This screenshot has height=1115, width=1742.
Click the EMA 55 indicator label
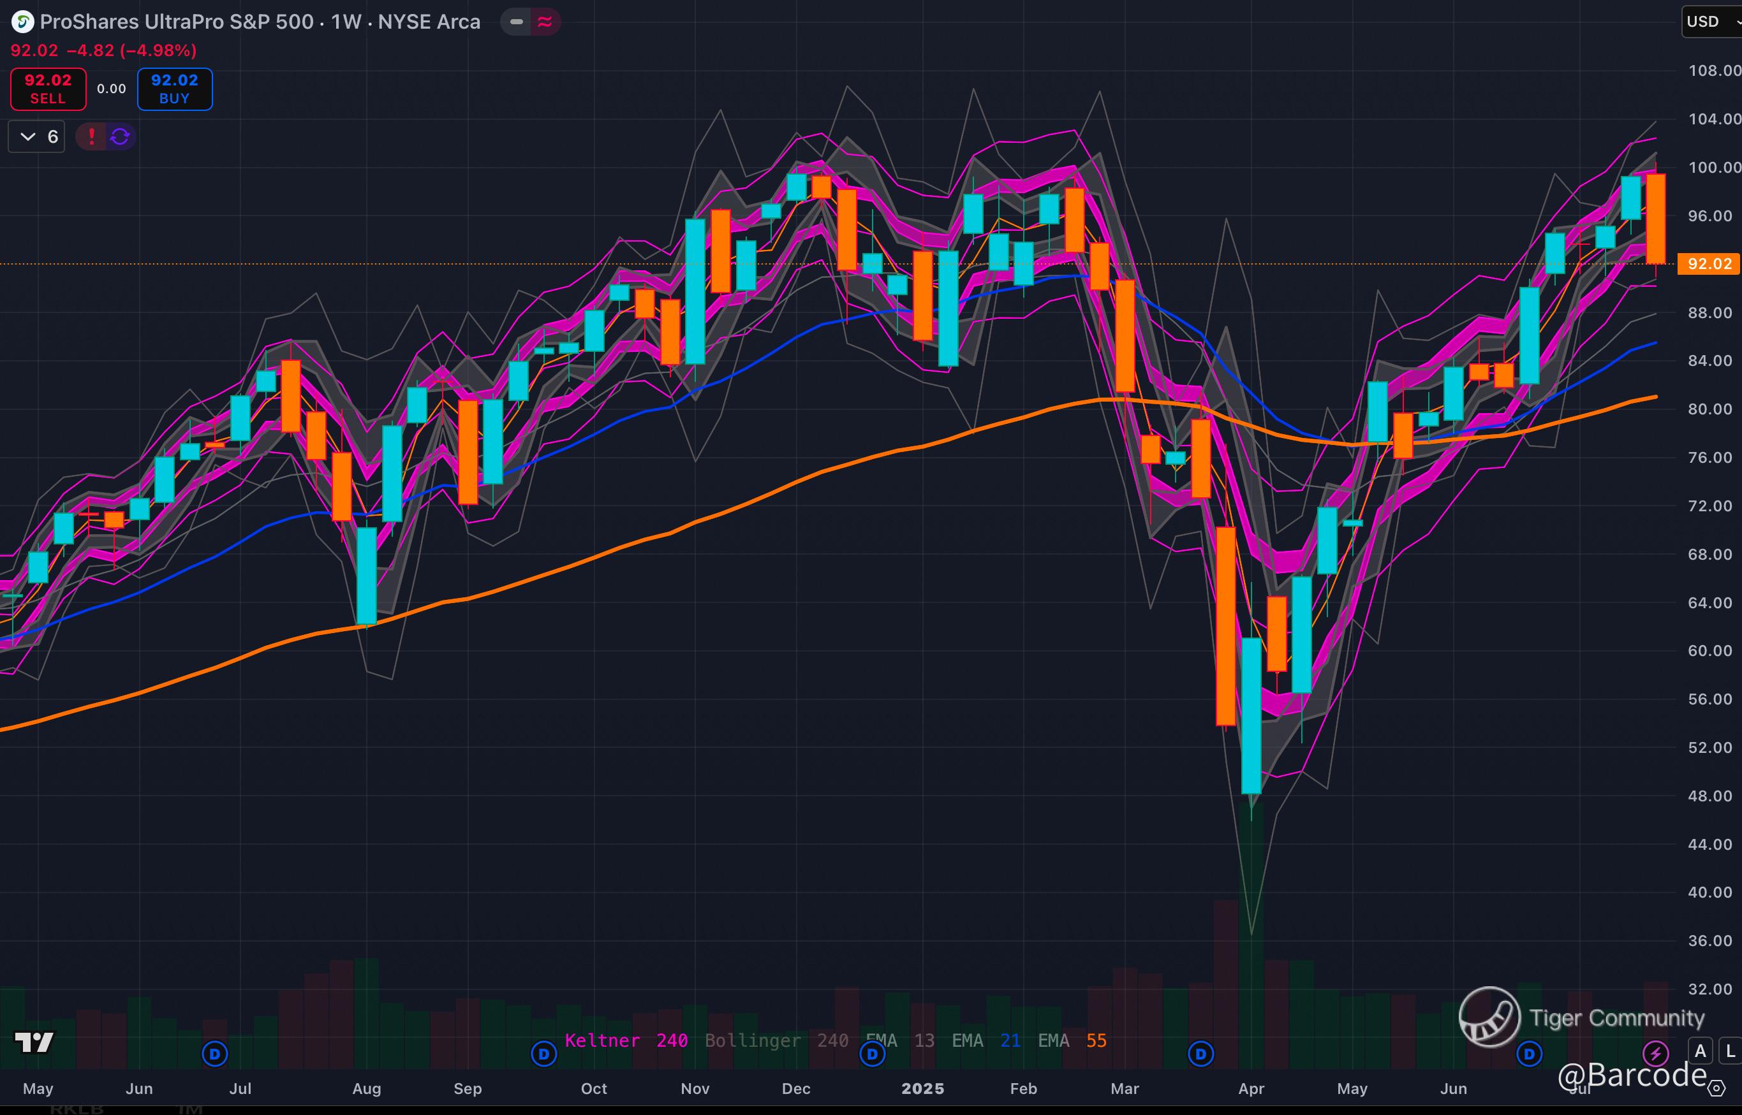coord(1072,1040)
